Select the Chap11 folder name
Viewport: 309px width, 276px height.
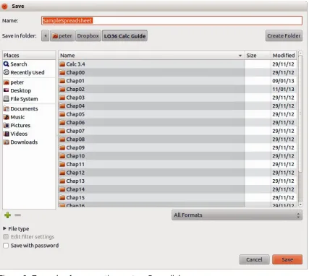[x=75, y=164]
